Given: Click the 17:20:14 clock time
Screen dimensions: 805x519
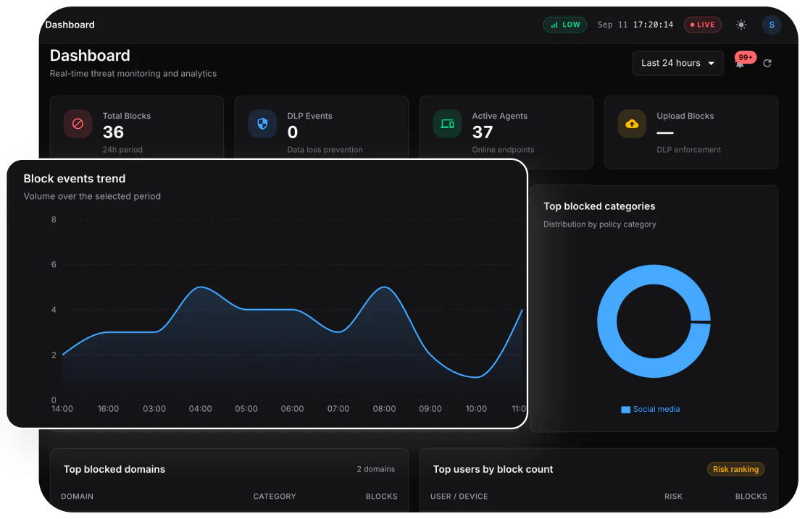Looking at the screenshot, I should [653, 25].
